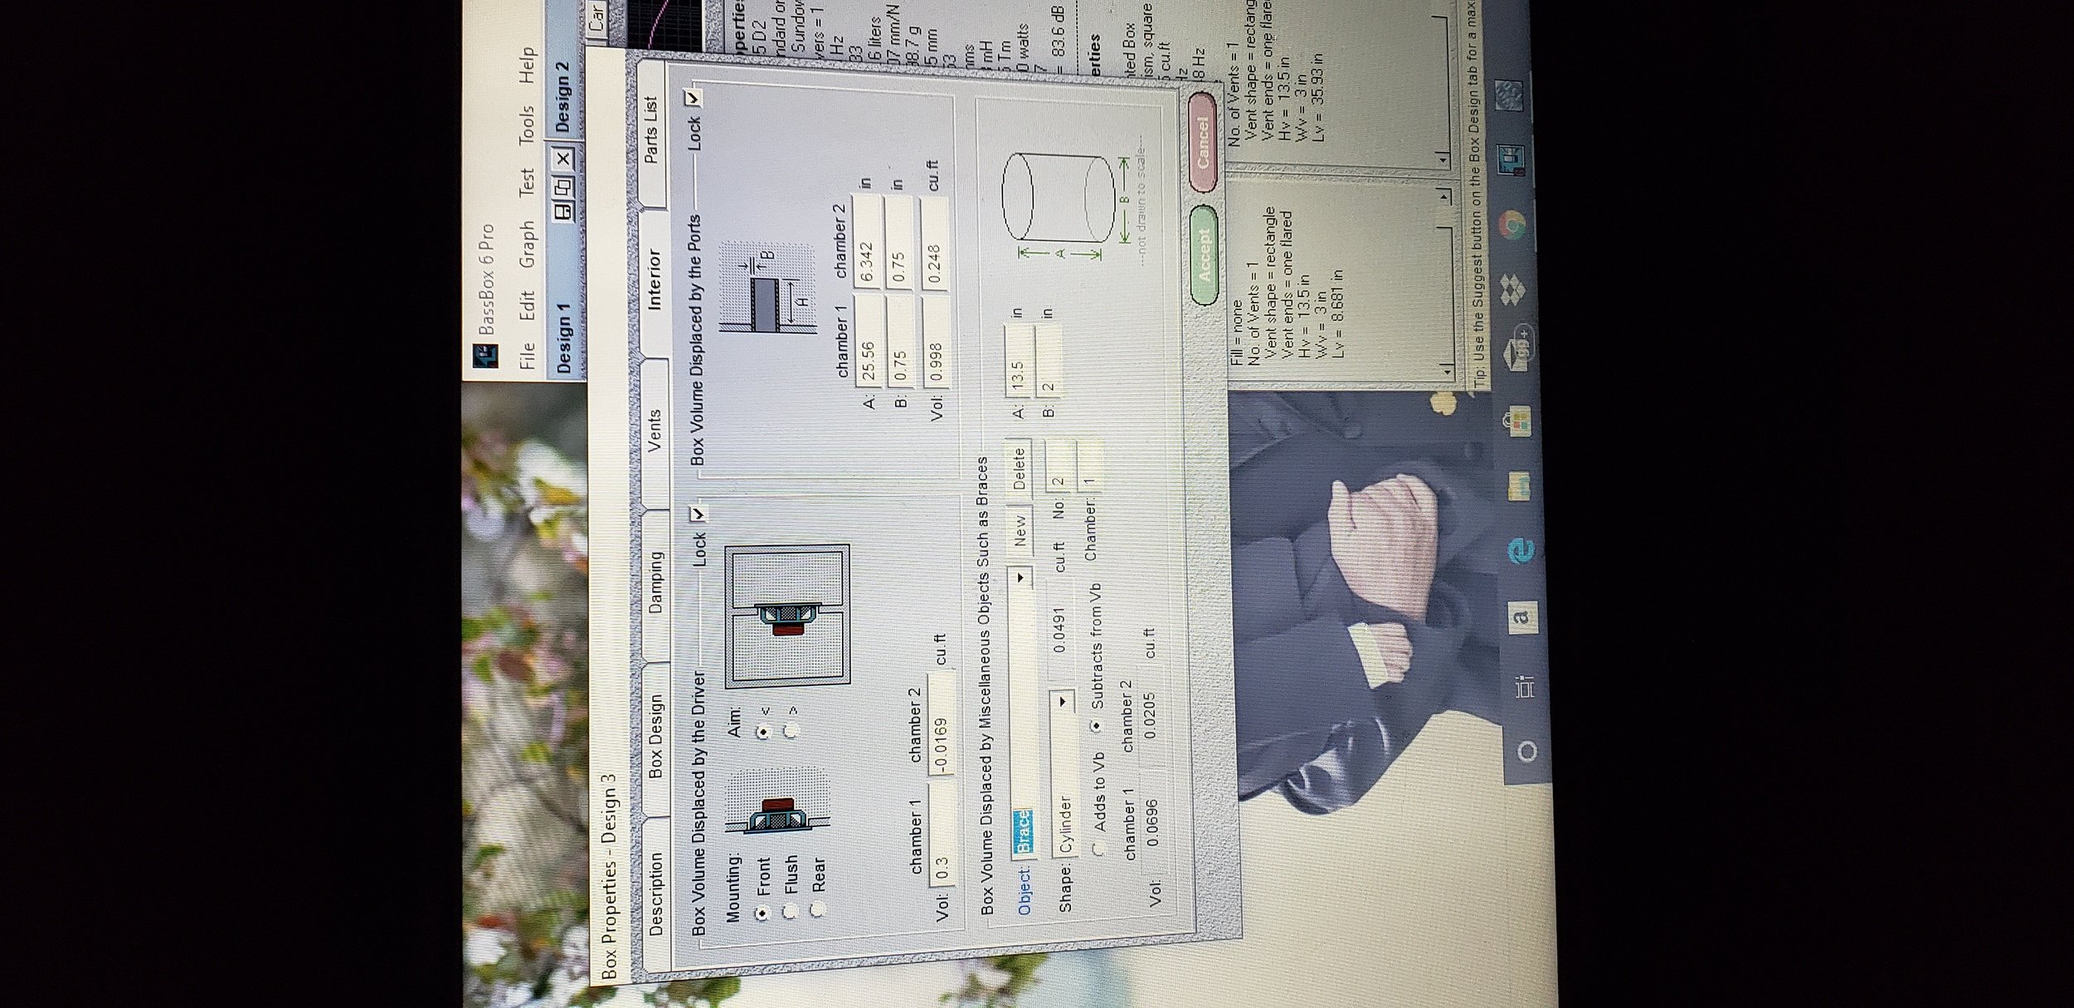2074x1008 pixels.
Task: Launch Amazon from the taskbar
Action: click(x=1523, y=616)
